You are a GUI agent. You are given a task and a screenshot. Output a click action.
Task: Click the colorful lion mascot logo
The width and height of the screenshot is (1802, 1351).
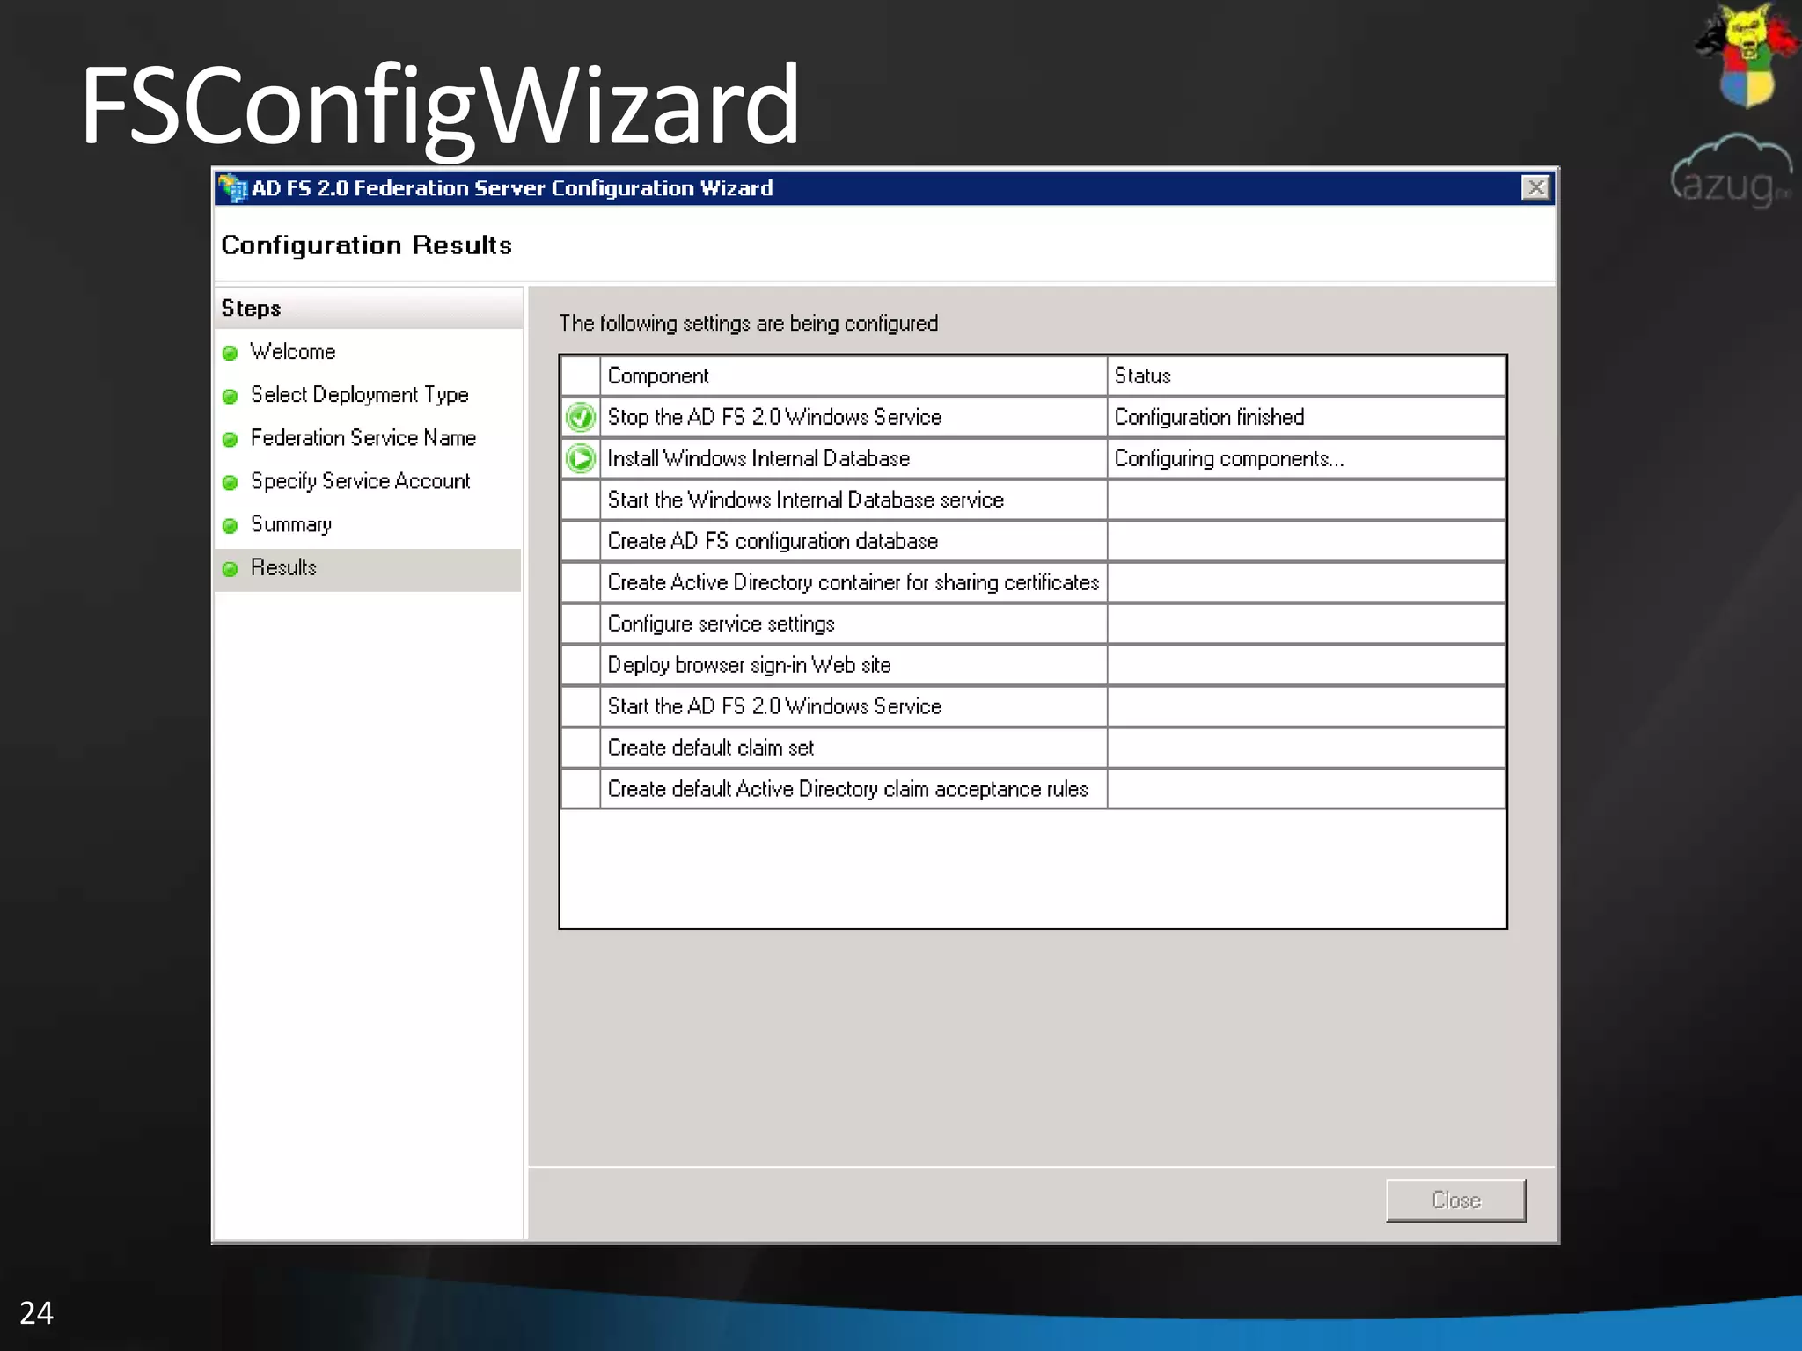pos(1747,55)
